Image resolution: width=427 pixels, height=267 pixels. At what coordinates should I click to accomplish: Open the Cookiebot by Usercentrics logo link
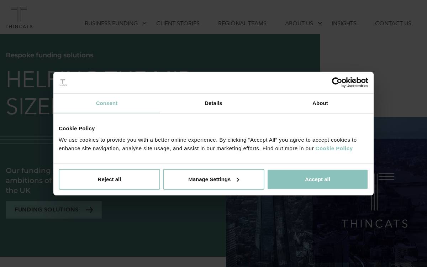[x=350, y=83]
